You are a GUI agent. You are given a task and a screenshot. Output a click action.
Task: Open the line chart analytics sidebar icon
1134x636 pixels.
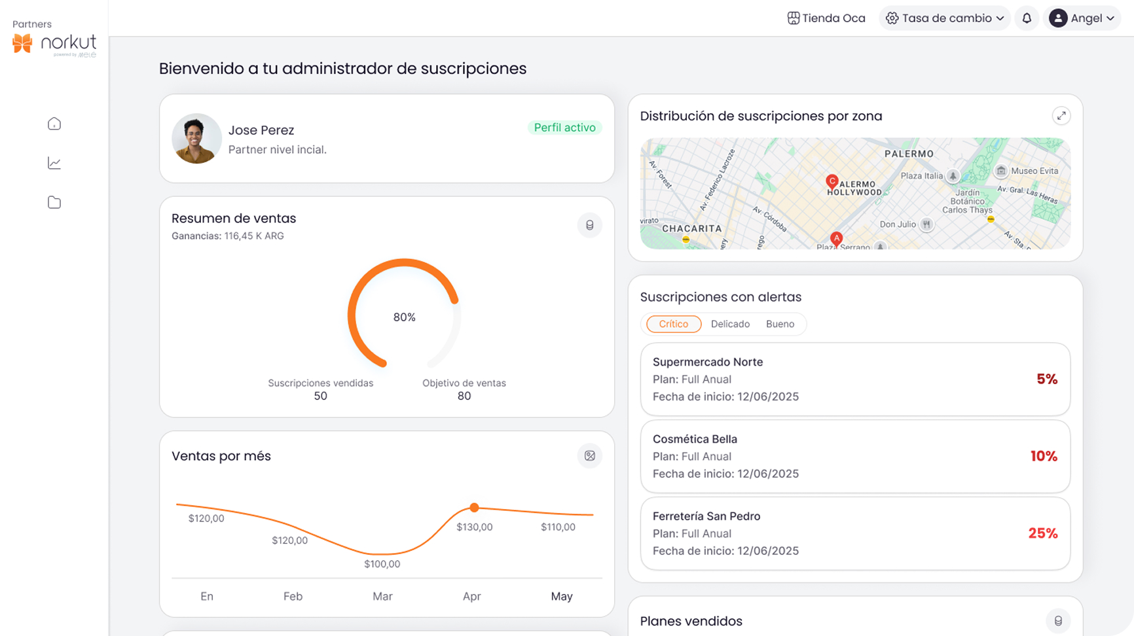[54, 163]
